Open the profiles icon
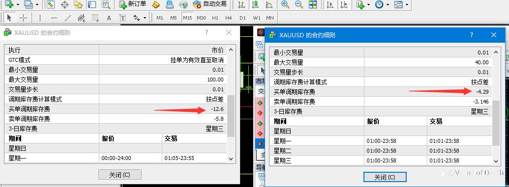 [29, 4]
